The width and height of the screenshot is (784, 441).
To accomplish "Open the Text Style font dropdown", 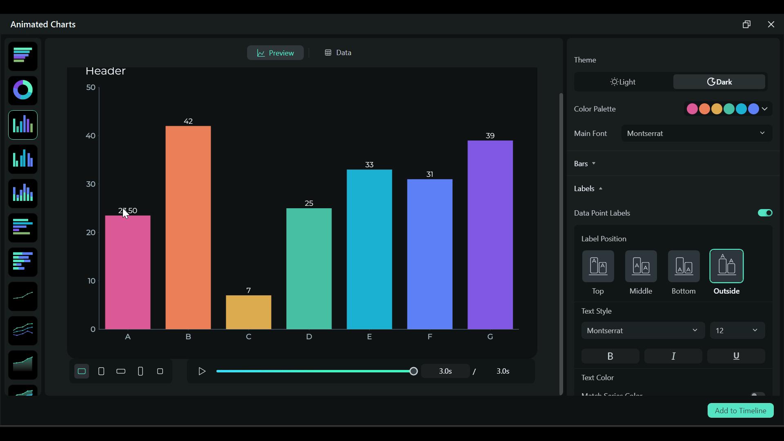I will 643,330.
